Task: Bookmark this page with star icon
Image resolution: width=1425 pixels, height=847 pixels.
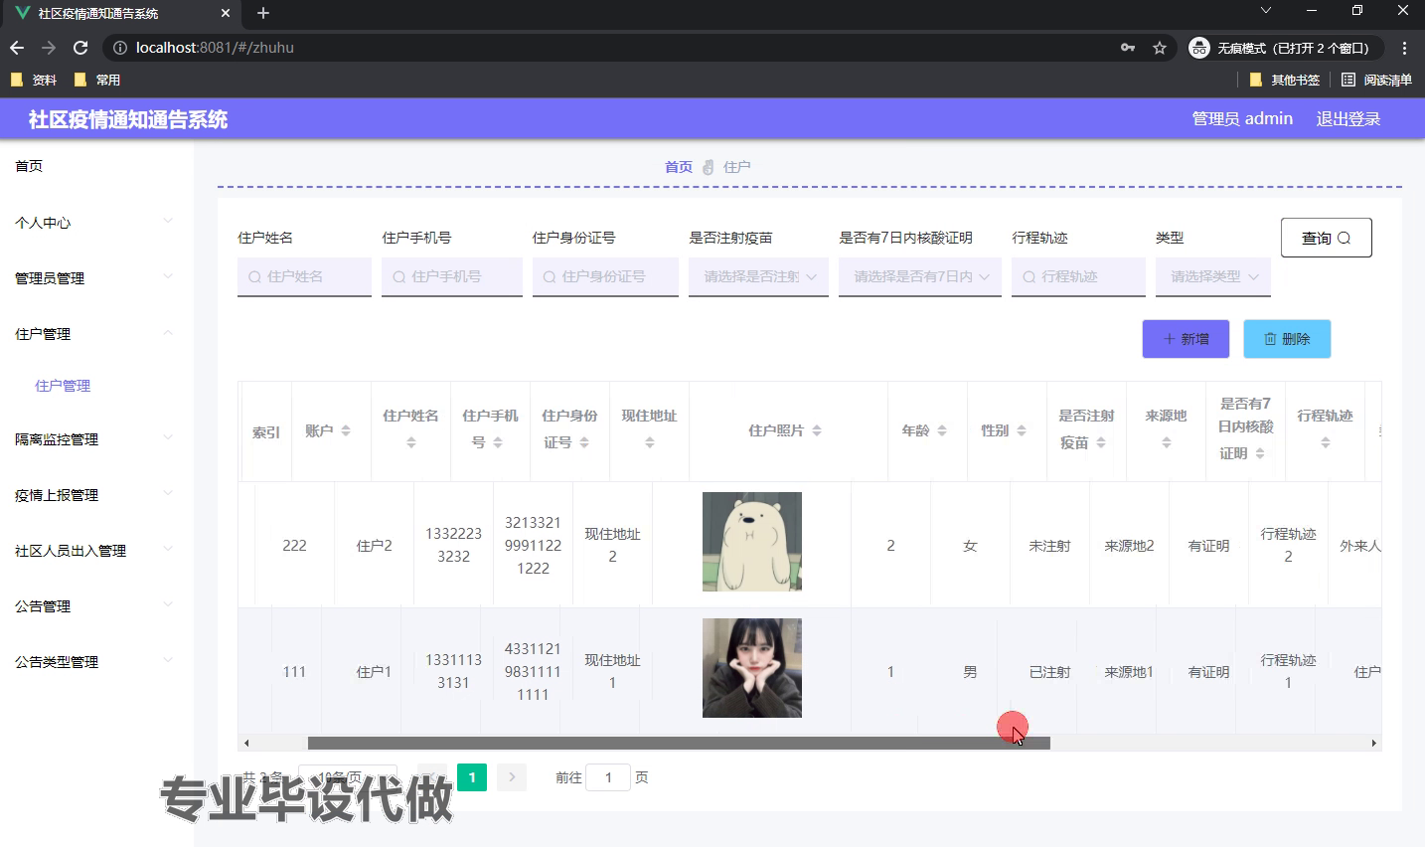Action: pos(1160,48)
